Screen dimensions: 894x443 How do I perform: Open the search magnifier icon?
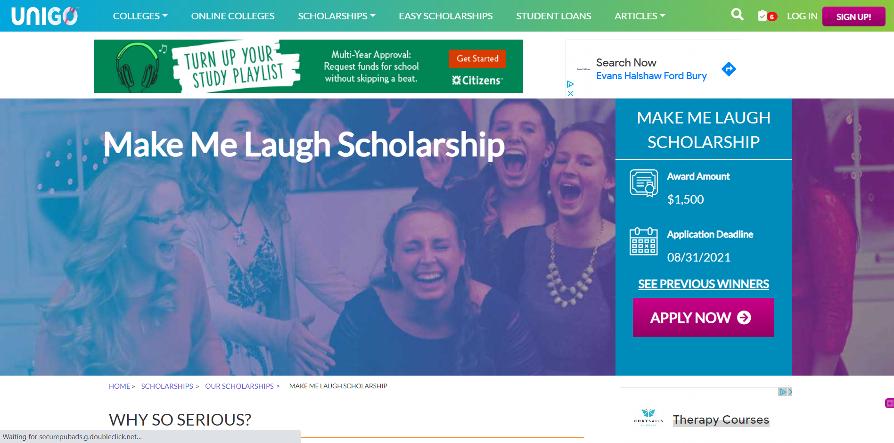(737, 15)
